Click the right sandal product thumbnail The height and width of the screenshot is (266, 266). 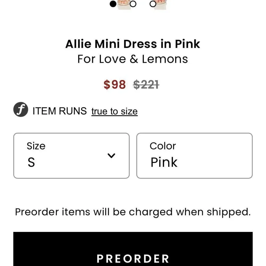pos(160,4)
